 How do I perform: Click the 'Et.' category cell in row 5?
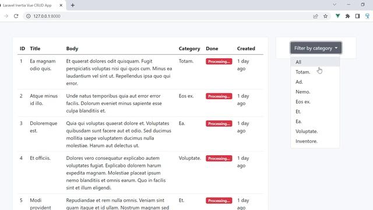[x=181, y=200]
